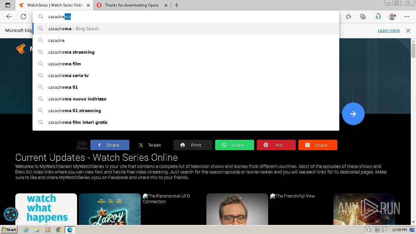Click the round cookie settings icon
The image size is (416, 234).
pyautogui.click(x=11, y=214)
